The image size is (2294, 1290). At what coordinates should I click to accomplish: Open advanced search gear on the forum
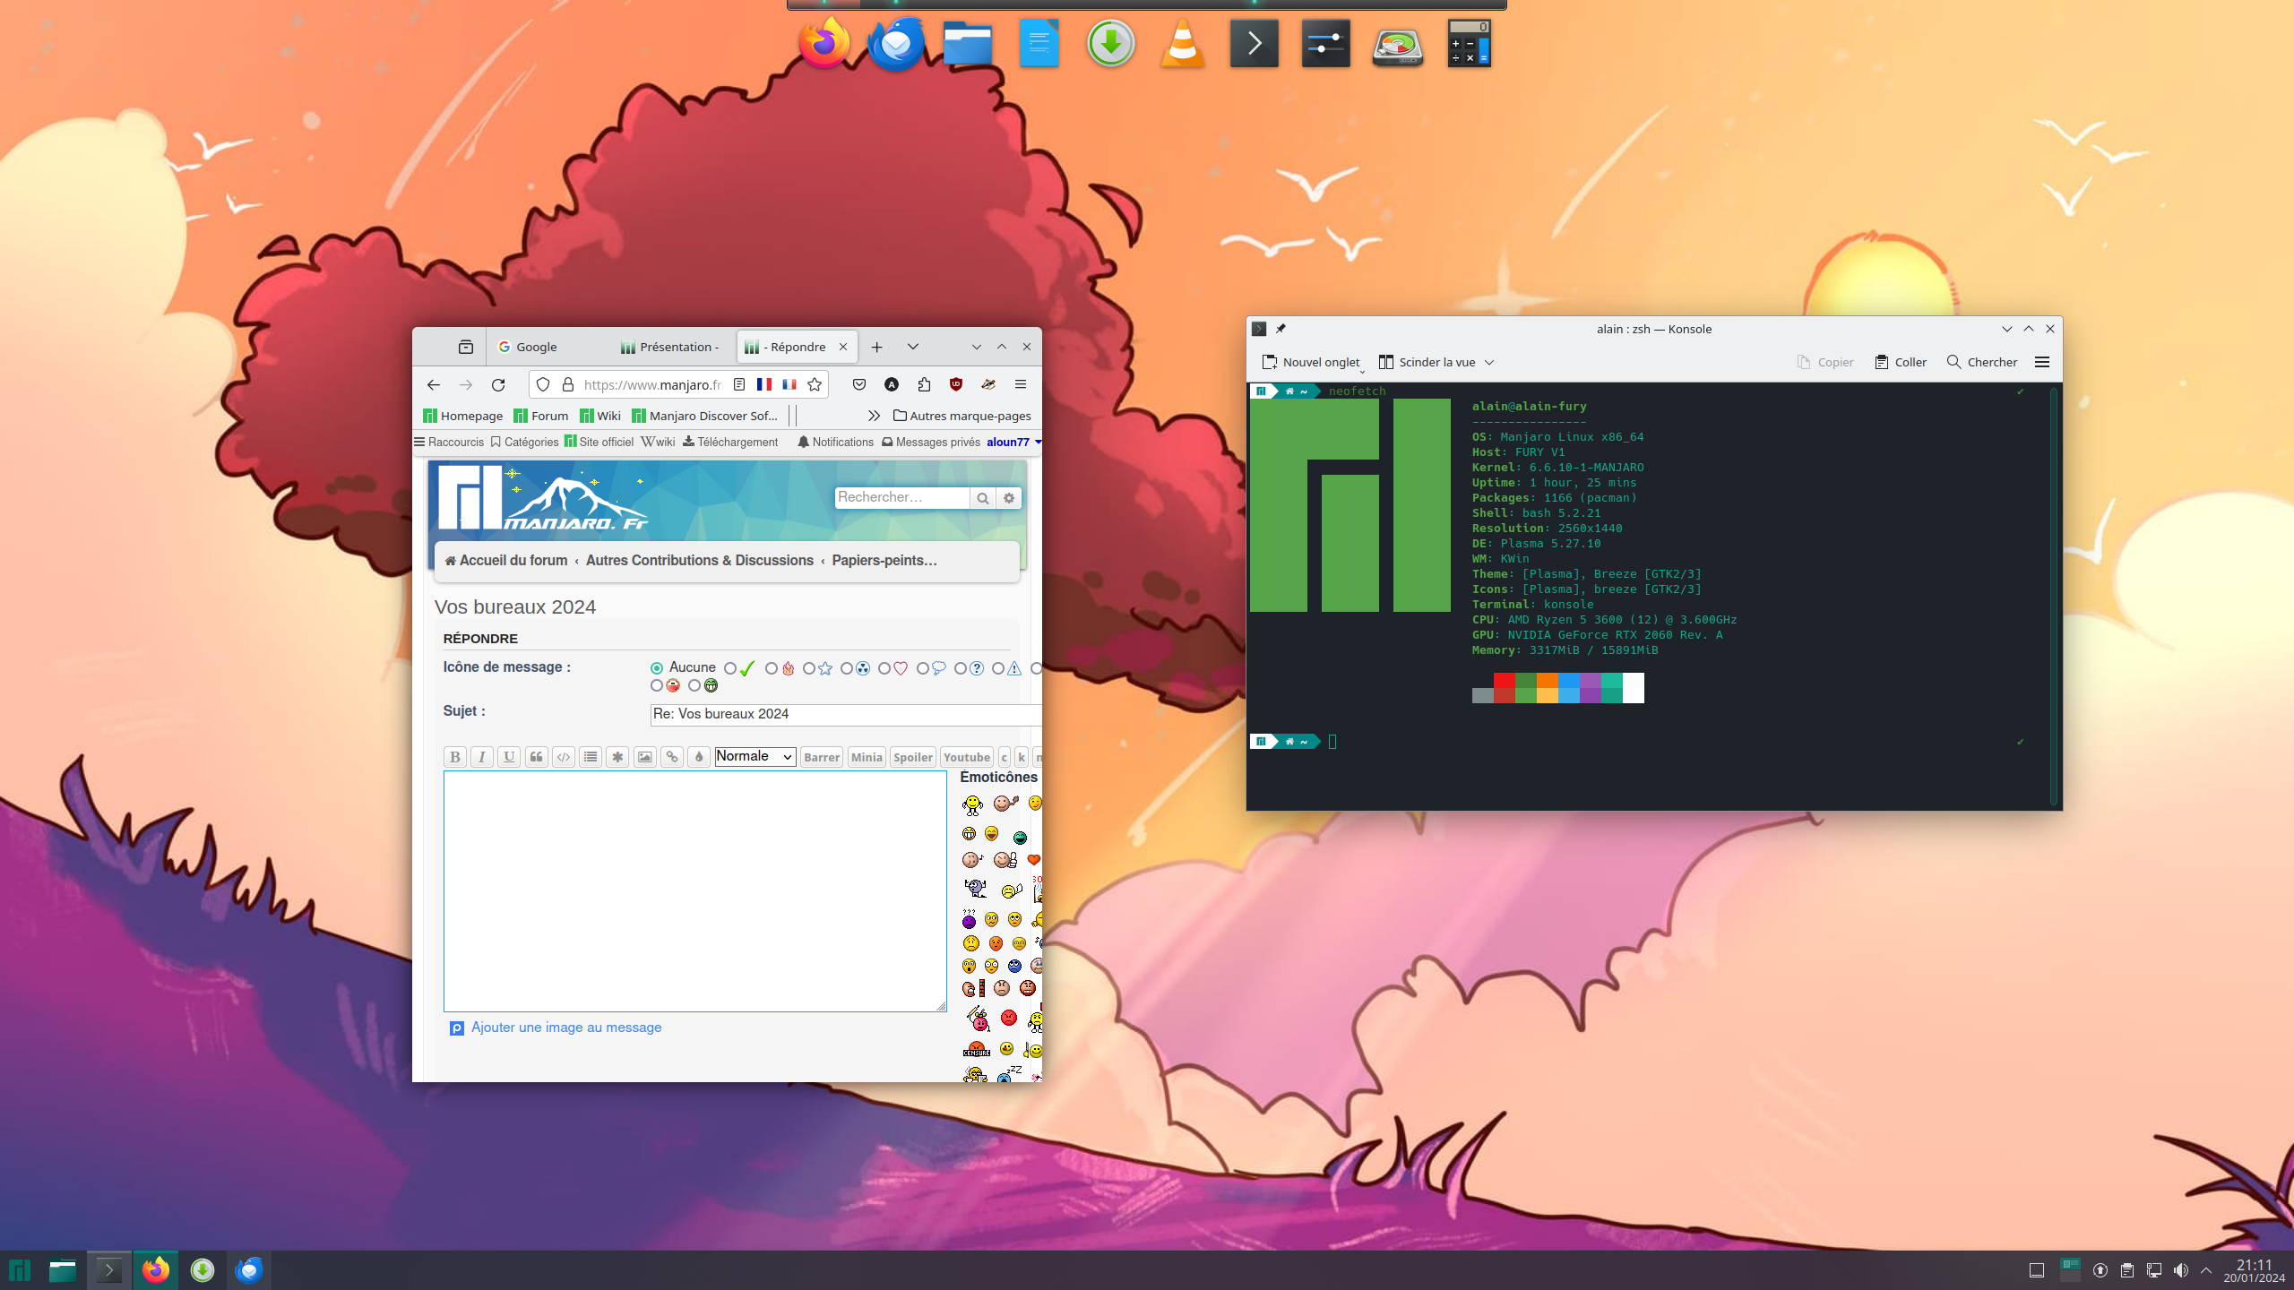(1009, 498)
